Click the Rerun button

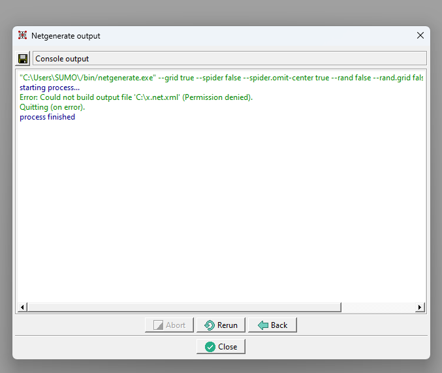coord(221,325)
